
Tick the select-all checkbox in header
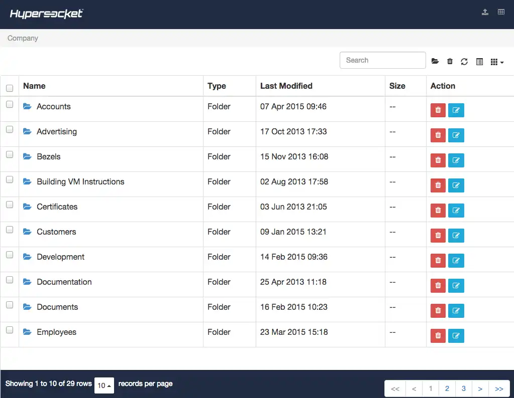point(10,88)
